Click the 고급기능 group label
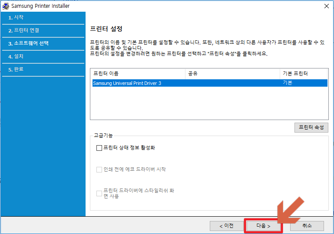 point(103,136)
